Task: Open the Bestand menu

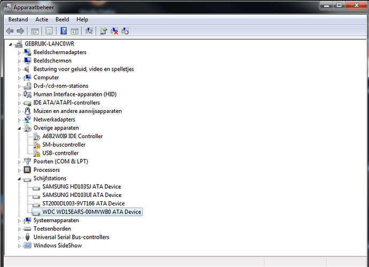Action: pyautogui.click(x=18, y=20)
